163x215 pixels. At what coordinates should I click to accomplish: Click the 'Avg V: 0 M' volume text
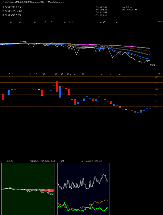tap(127, 7)
